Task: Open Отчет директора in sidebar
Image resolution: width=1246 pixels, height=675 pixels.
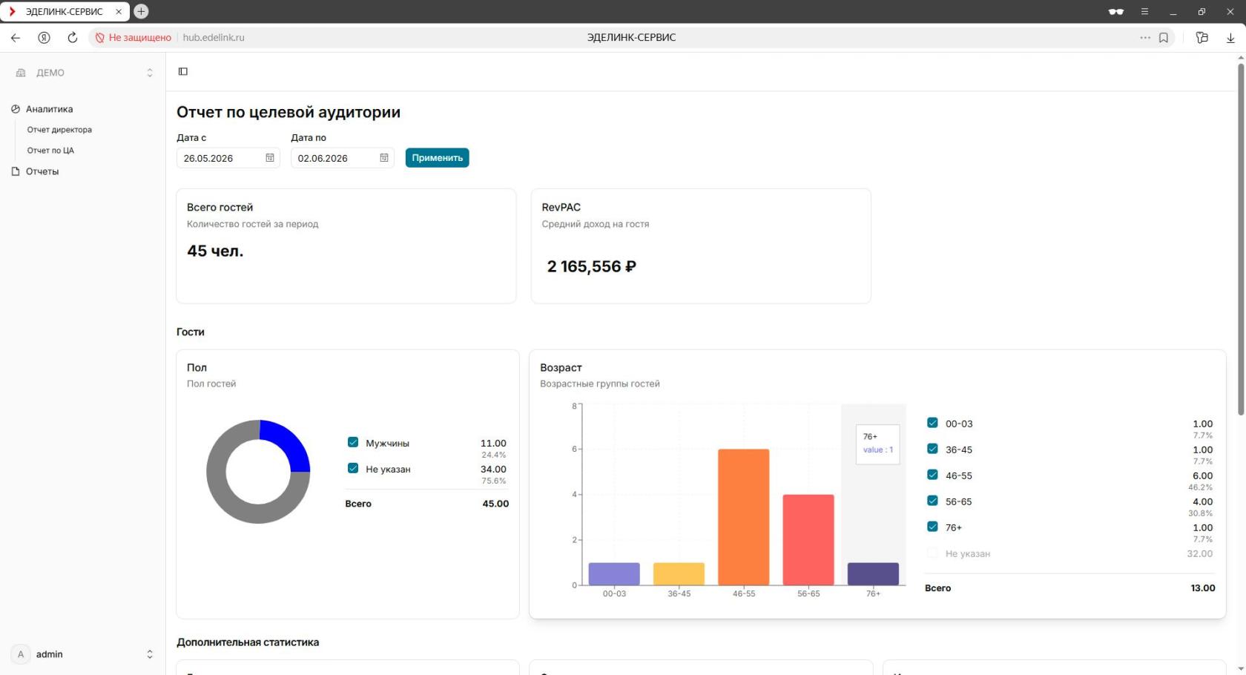Action: click(59, 130)
